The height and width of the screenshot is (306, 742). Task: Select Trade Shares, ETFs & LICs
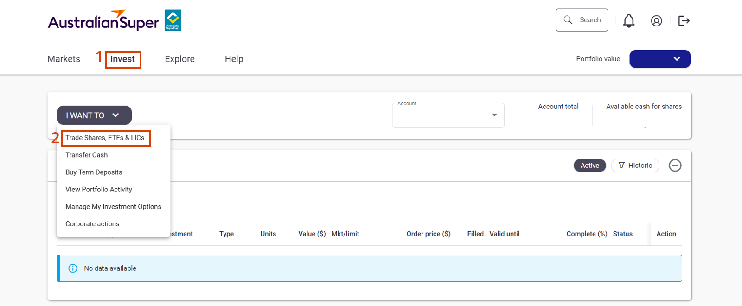(105, 138)
